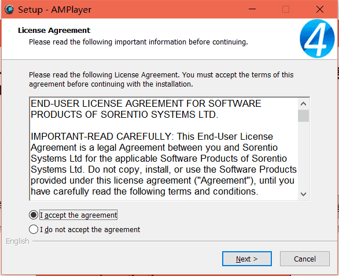
Task: Click Next to continue installation
Action: coord(247,259)
